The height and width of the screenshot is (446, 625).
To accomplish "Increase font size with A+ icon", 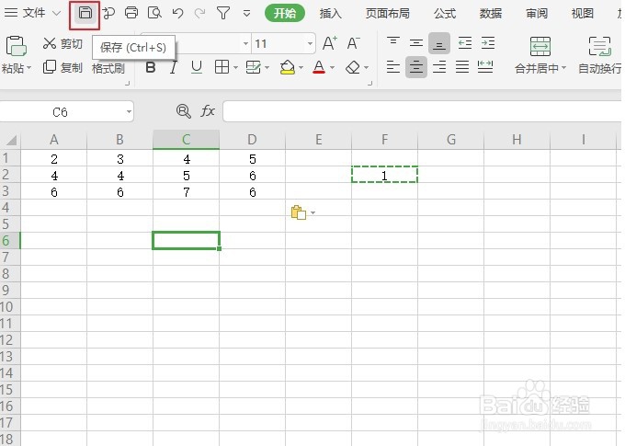I will pos(329,42).
